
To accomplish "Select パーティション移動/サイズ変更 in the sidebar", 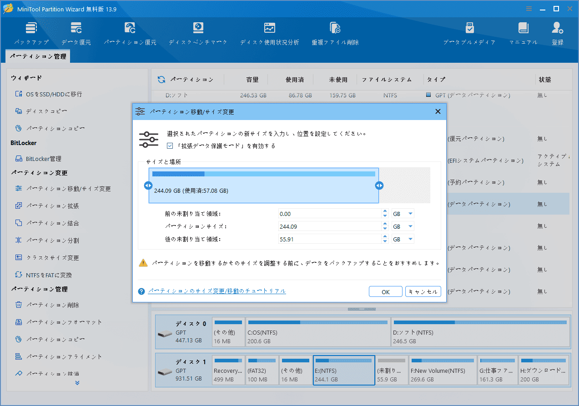I will pos(63,189).
